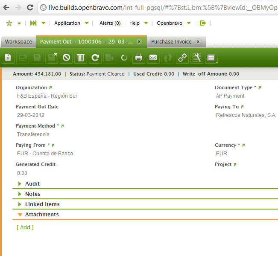Close the Purchase Invoice tab
Viewport: 278px width, 256px height.
click(x=198, y=42)
